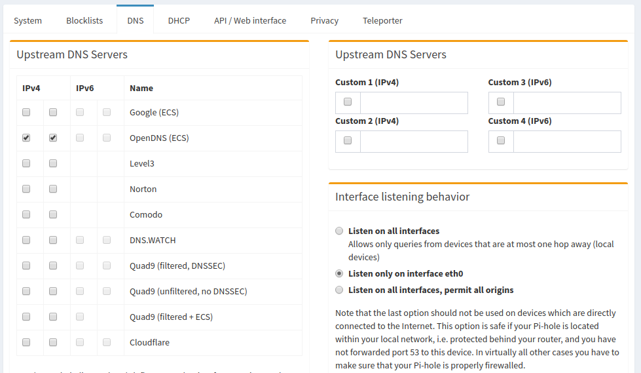Uncheck first IPv4 checkbox for OpenDNS (ECS)

point(26,138)
